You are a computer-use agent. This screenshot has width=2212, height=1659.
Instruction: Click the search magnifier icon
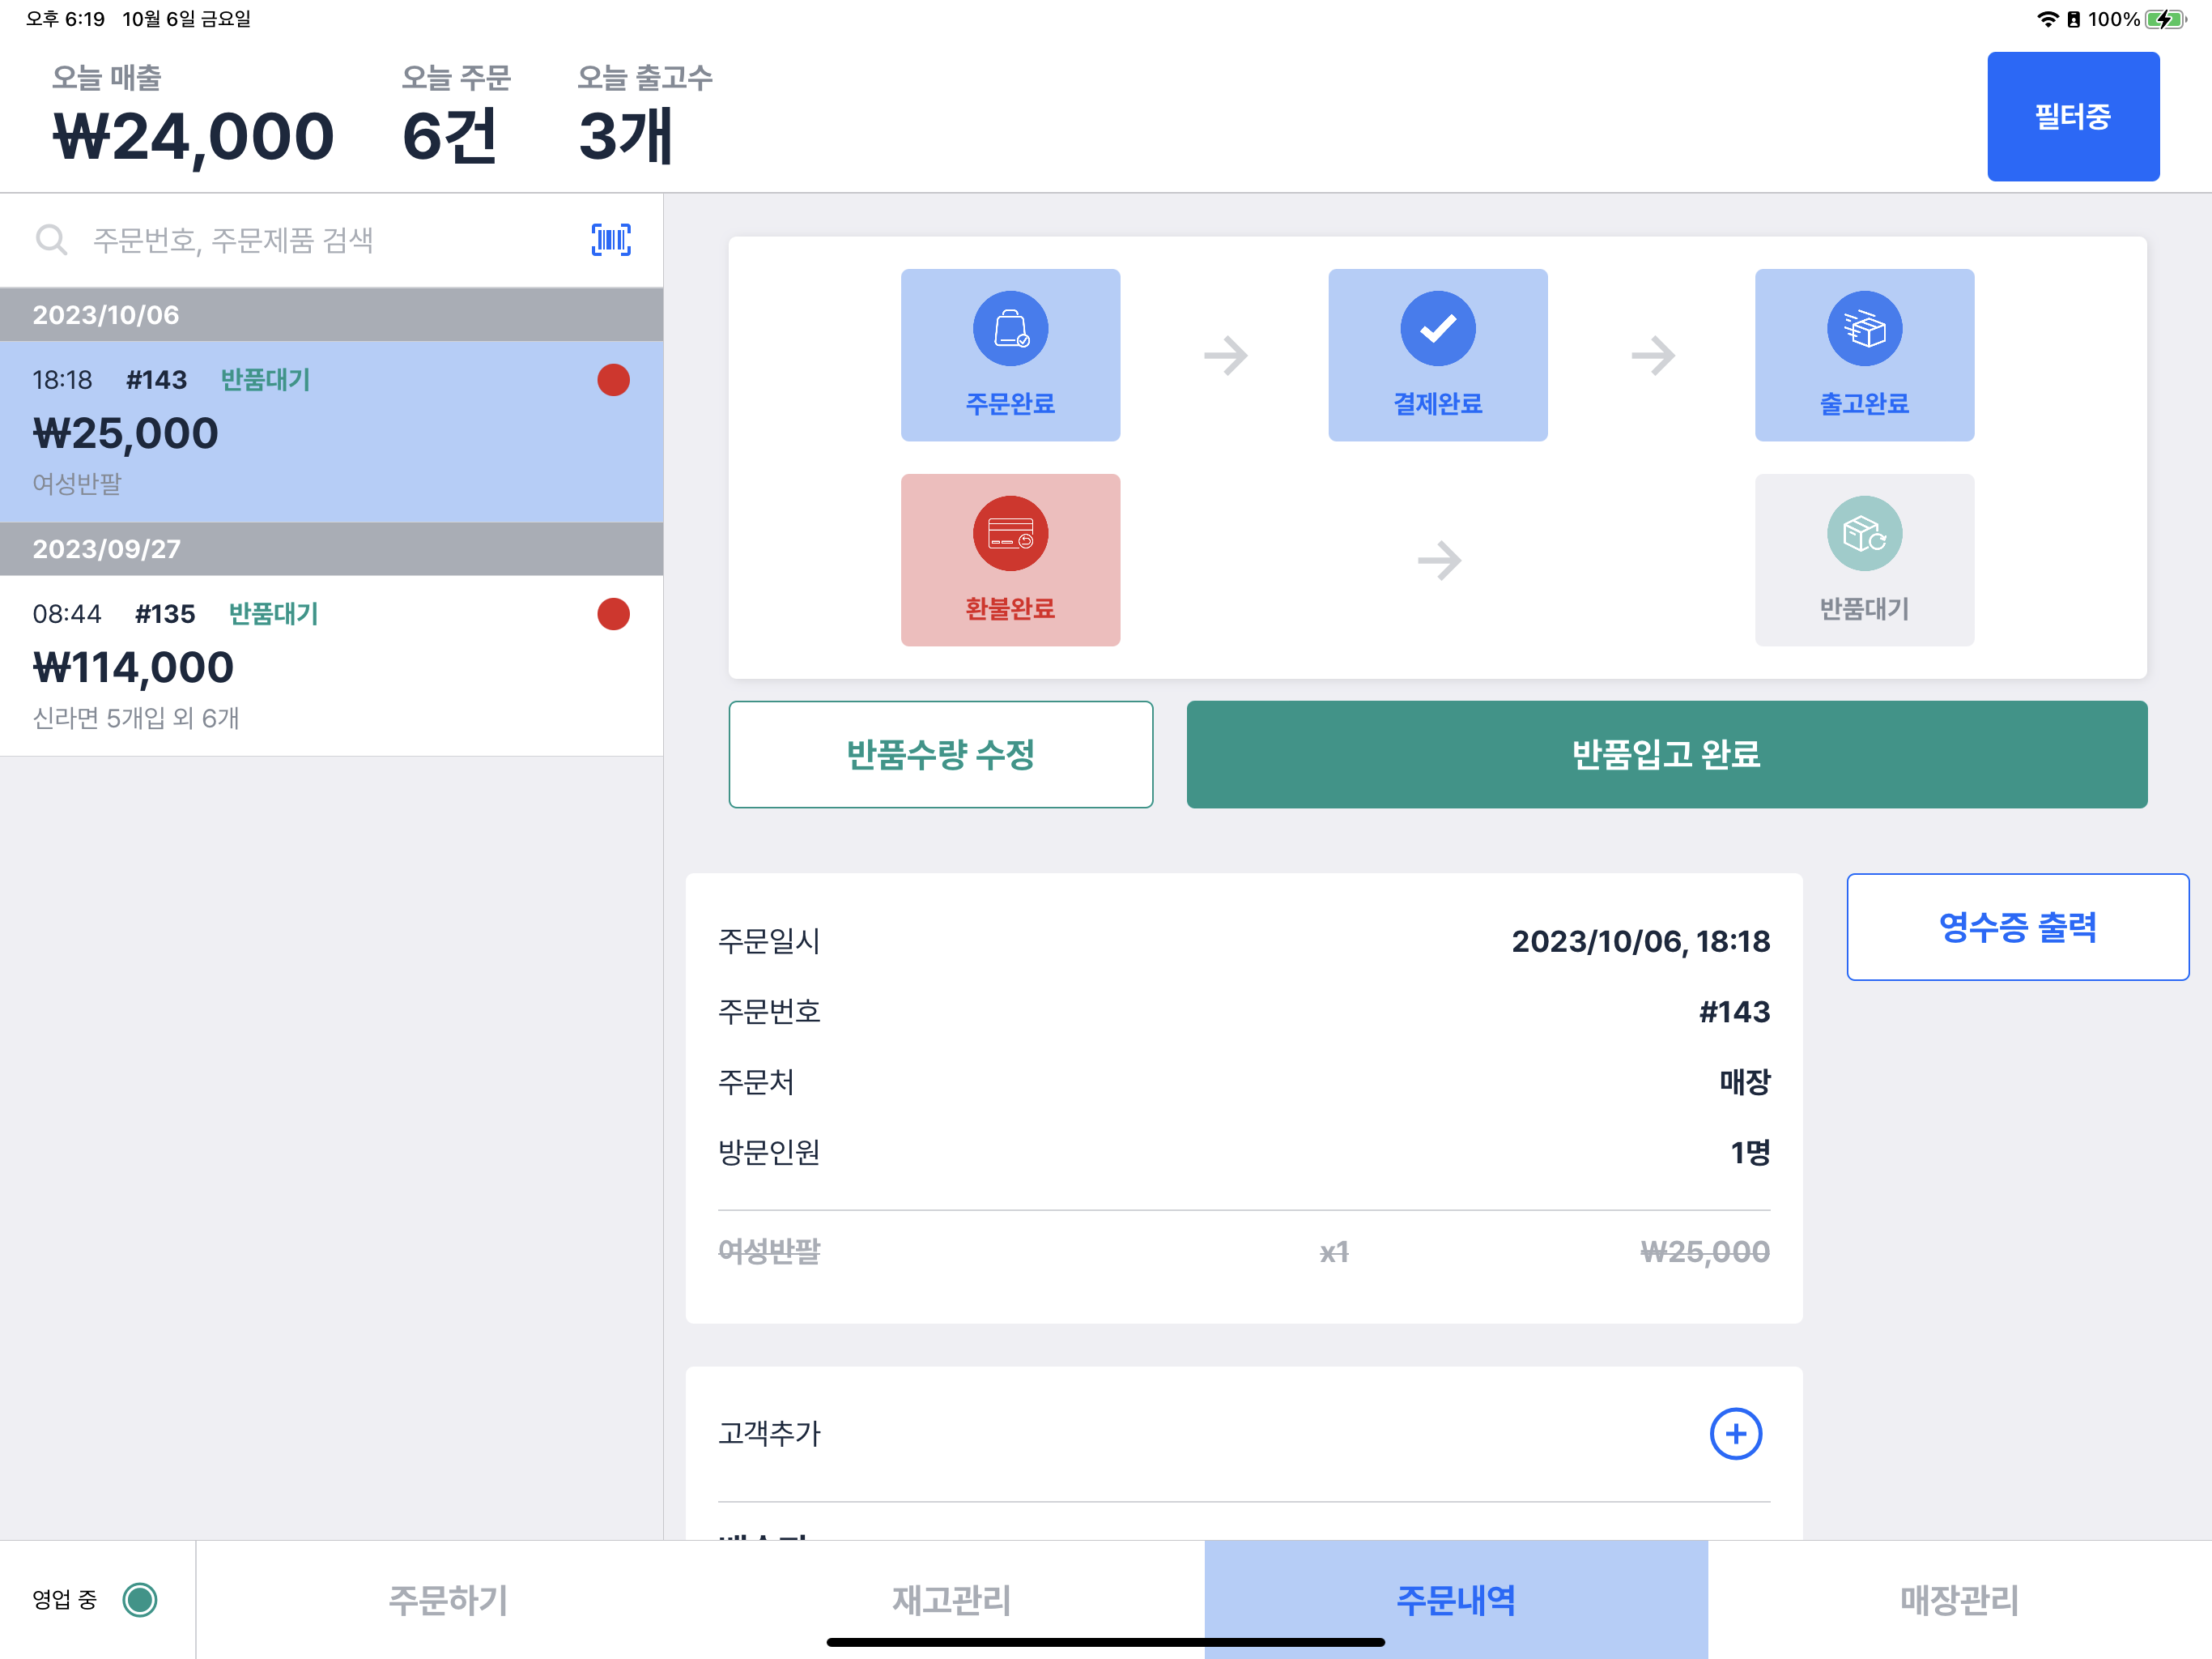51,240
